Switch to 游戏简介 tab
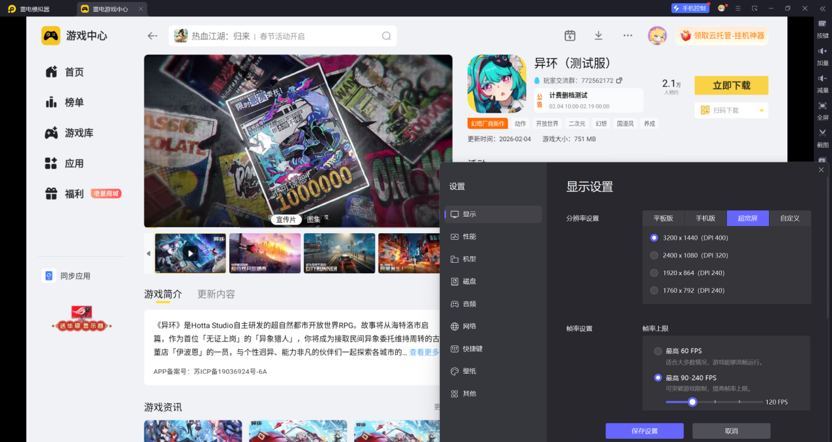832x442 pixels. (163, 294)
